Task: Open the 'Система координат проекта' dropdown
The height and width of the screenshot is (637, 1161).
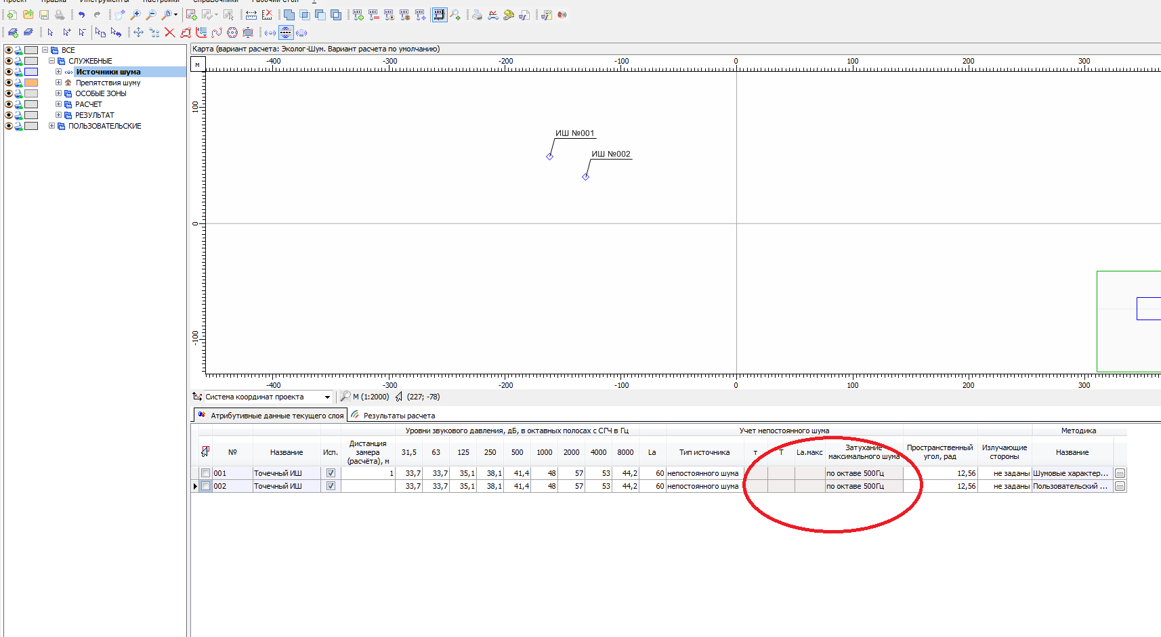Action: coord(327,397)
